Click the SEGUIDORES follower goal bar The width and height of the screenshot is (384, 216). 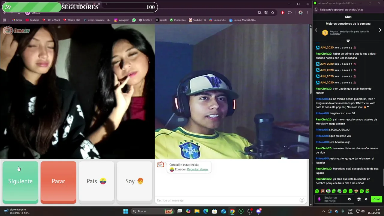80,7
